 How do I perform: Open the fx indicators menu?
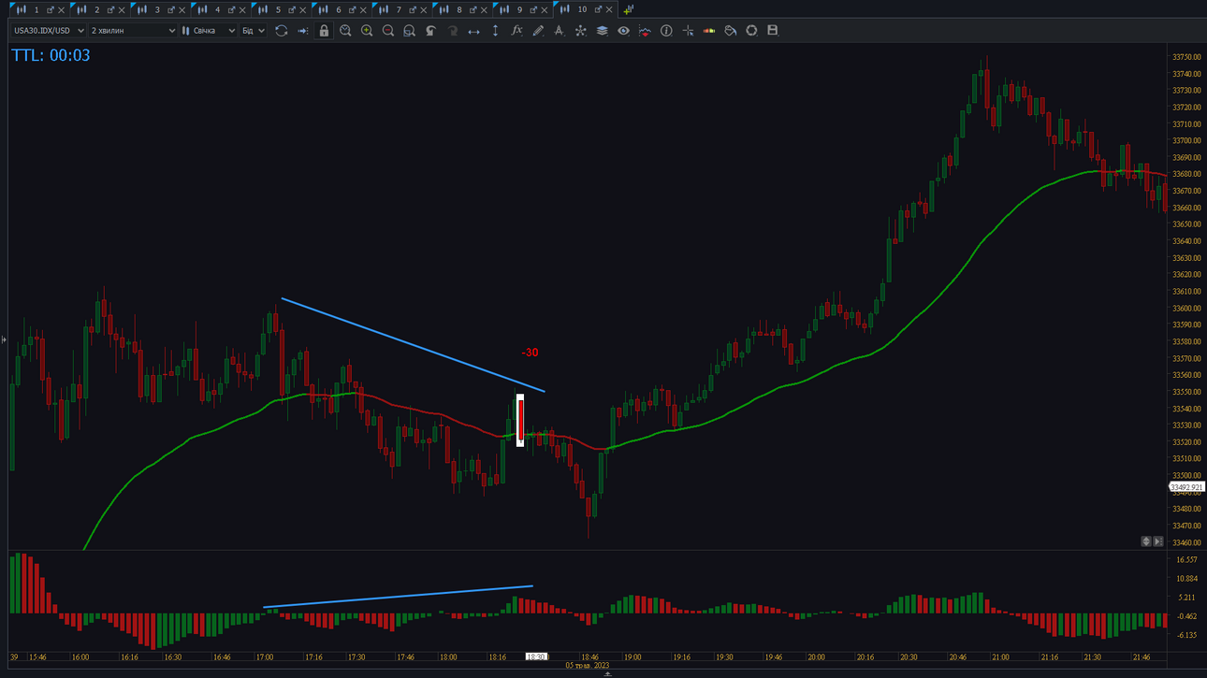[516, 31]
